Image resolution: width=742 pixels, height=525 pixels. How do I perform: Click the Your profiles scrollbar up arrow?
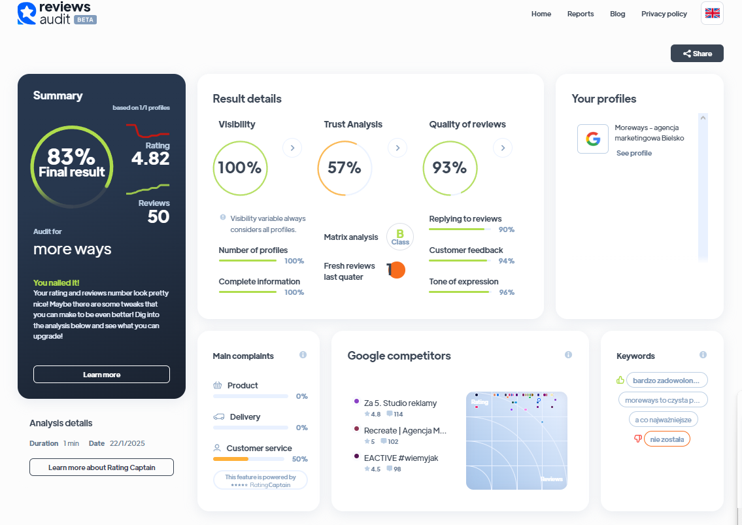tap(703, 118)
